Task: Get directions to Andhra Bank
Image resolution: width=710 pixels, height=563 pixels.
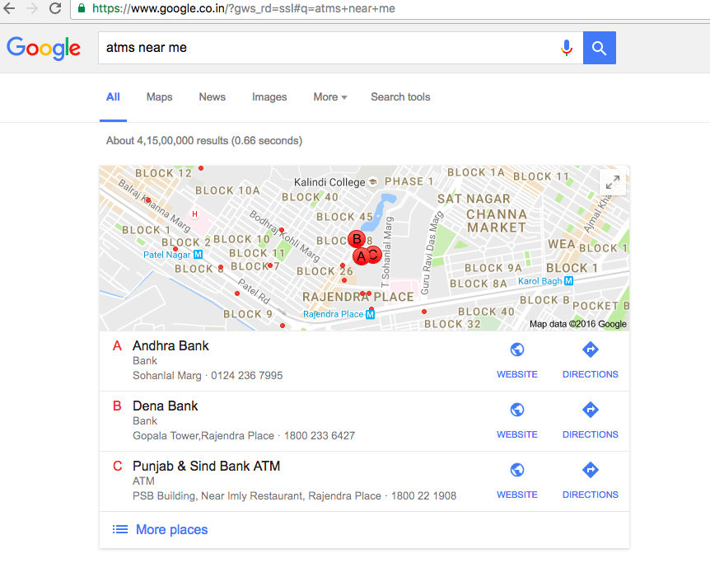Action: [x=591, y=350]
